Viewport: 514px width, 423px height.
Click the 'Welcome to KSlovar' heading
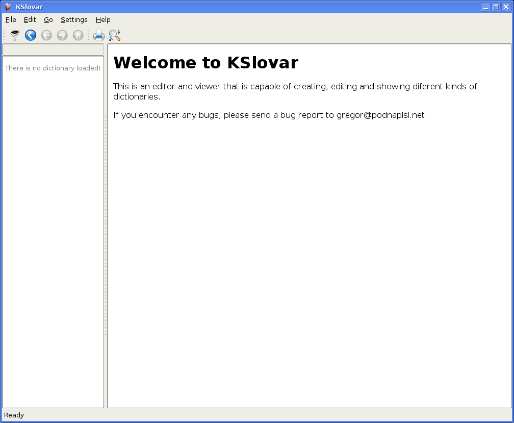click(206, 62)
